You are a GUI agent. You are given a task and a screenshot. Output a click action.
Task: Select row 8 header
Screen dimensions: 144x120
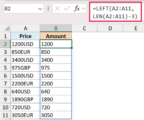coord(5,91)
